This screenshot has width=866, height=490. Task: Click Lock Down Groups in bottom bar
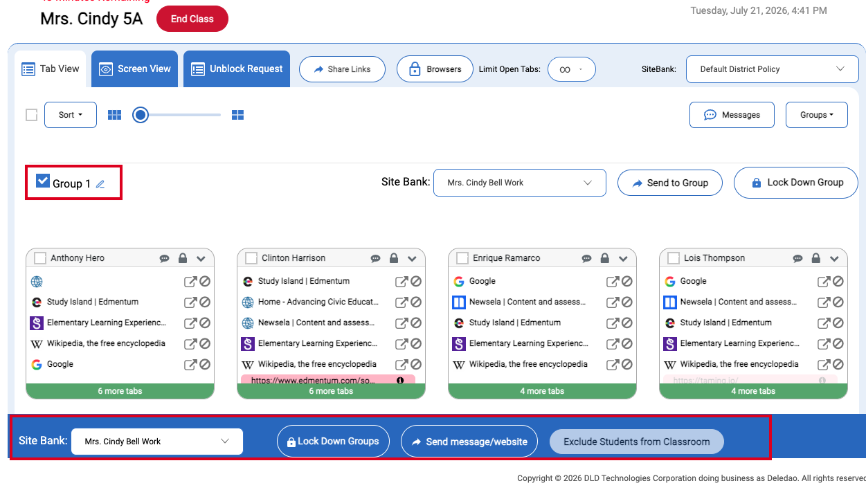point(333,442)
